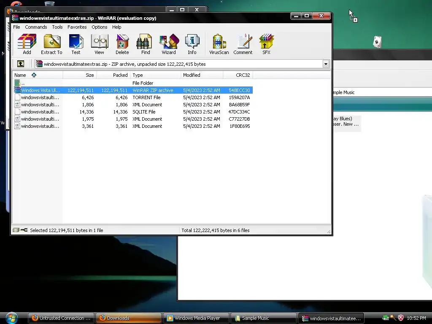Click the WinRAR title bar icon
Screen dimensions: 432x324
click(x=15, y=18)
